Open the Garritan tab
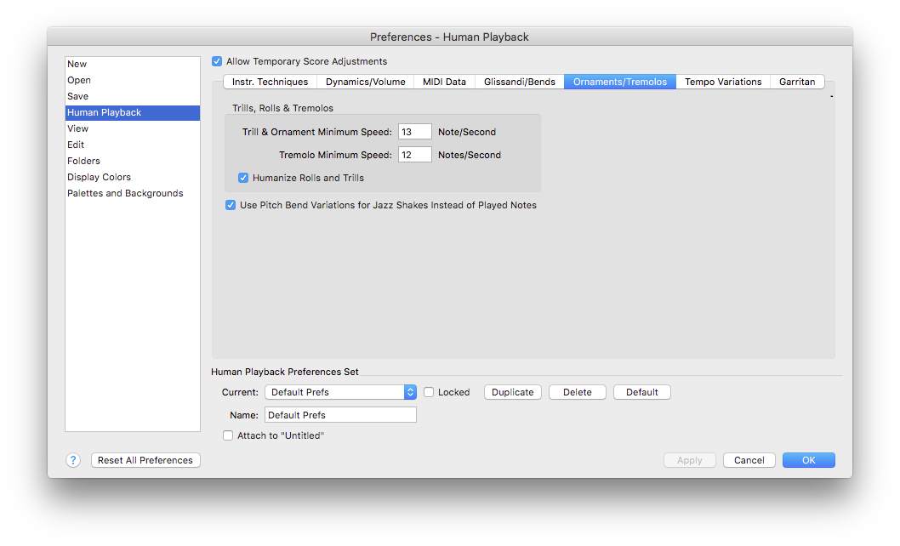Screen dimensions: 900x546 797,82
